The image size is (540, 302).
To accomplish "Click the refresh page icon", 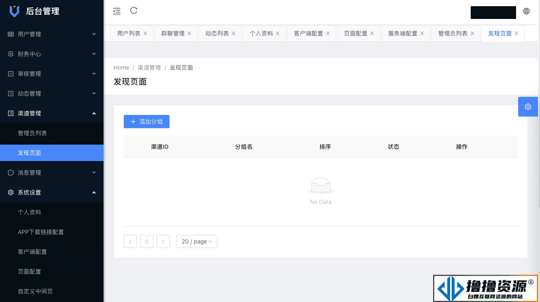I will (134, 10).
